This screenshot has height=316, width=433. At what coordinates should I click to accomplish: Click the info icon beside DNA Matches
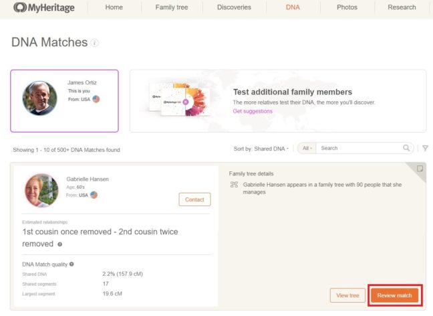95,43
